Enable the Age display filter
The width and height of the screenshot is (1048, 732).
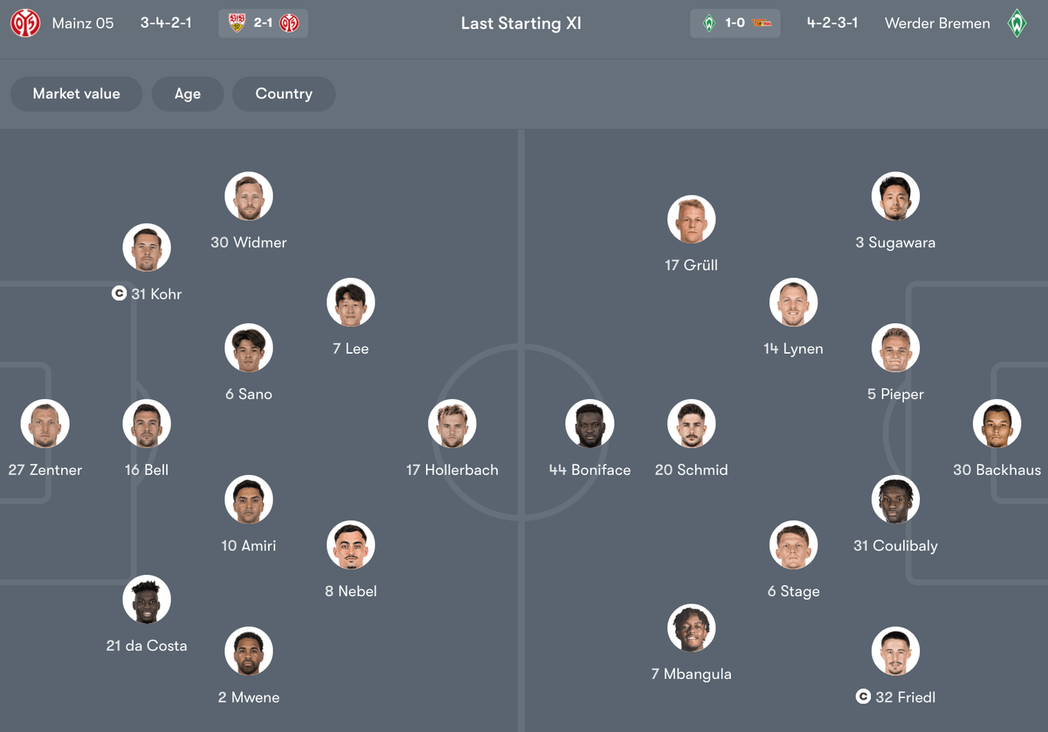pyautogui.click(x=188, y=93)
